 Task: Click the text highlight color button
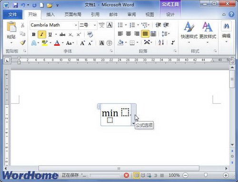coord(45,43)
